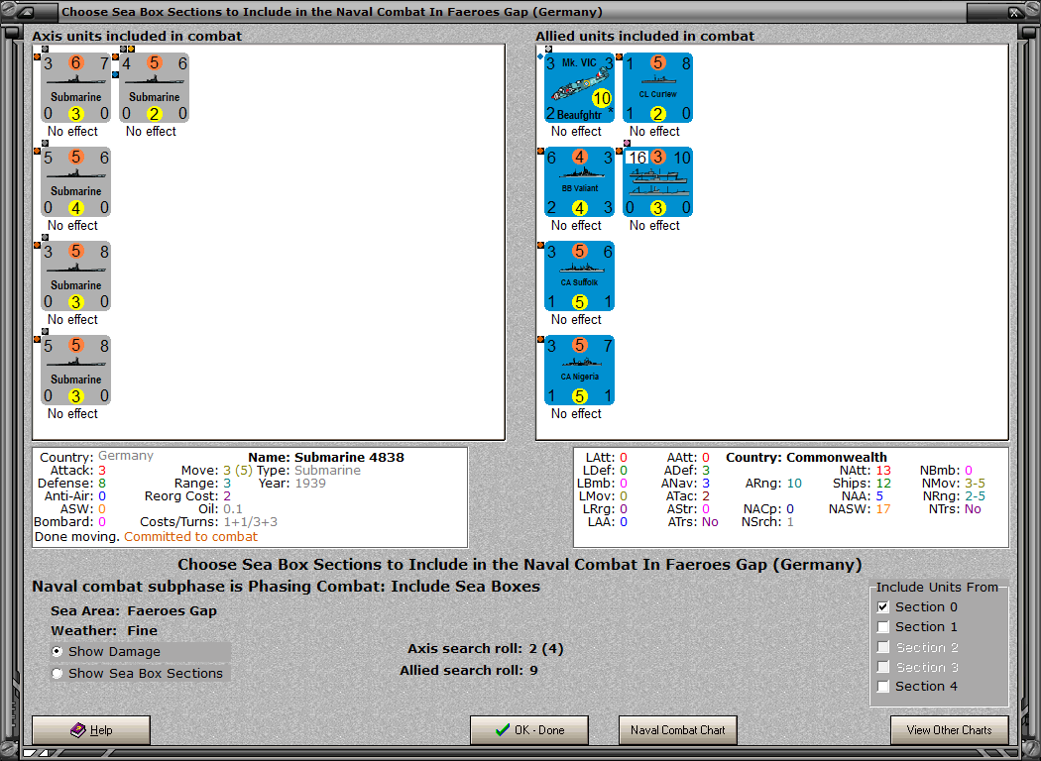Select the Axis Submarine counter 3-6-7
Screen dimensions: 1041x761
(x=75, y=87)
